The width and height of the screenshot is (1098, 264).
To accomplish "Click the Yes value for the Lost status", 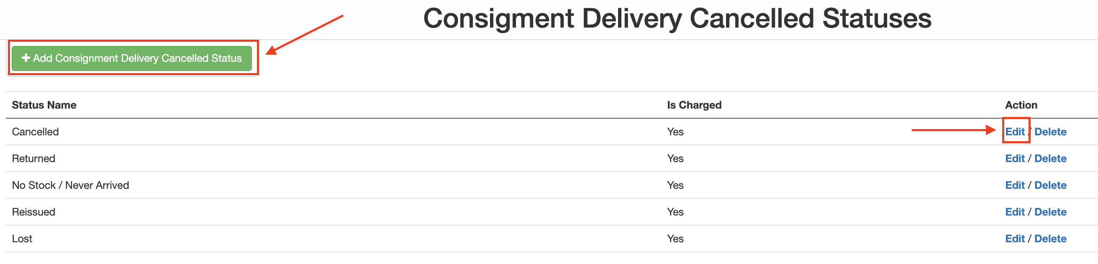I will (x=676, y=239).
